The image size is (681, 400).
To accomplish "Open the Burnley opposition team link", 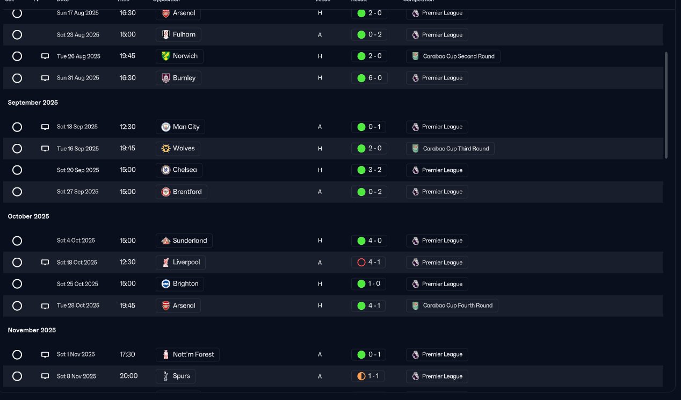I will (179, 78).
